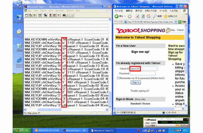This screenshot has width=203, height=133.
Task: Open the ファイル(F) menu in Internet Explorer
Action: coord(119,11)
